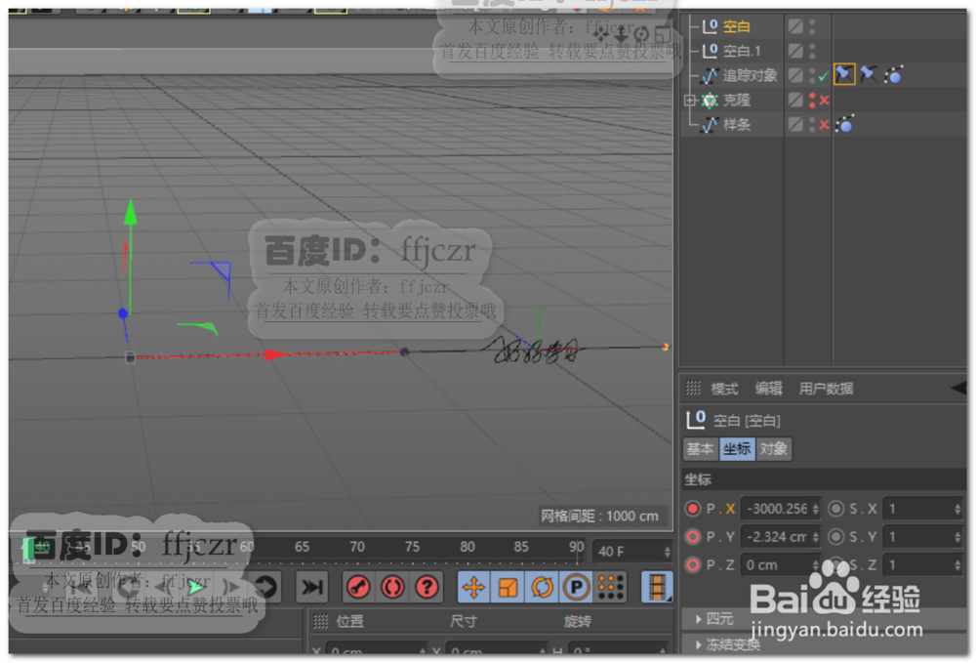Toggle P.Y keyframe red circle
Screen dimensions: 976x663
point(692,537)
